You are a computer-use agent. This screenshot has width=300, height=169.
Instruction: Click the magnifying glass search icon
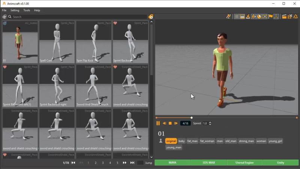[x=10, y=17]
